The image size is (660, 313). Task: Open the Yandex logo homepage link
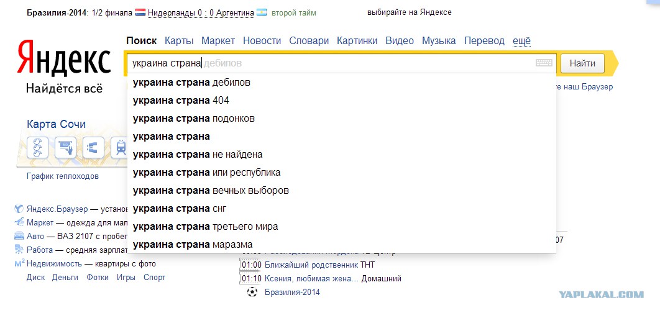tap(64, 57)
